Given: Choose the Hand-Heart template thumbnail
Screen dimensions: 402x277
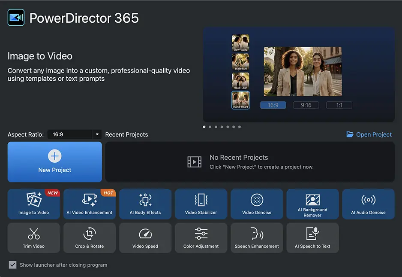Looking at the screenshot, I should [x=240, y=100].
